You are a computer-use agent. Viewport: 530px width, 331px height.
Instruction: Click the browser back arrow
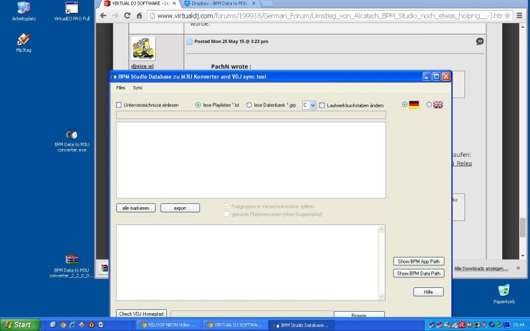click(x=103, y=15)
